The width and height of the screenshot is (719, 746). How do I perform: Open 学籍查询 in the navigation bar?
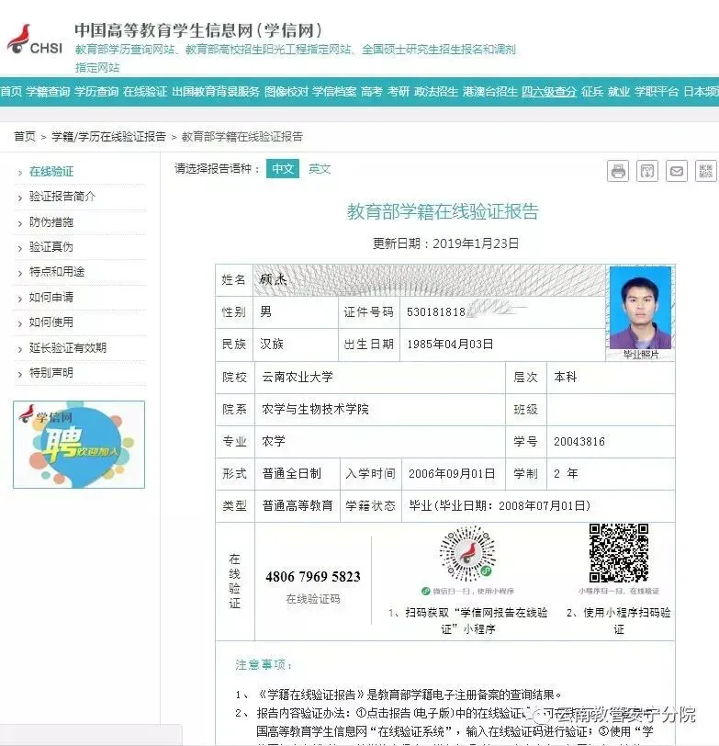click(48, 91)
